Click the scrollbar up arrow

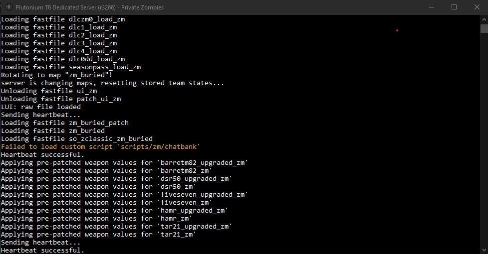tap(484, 19)
